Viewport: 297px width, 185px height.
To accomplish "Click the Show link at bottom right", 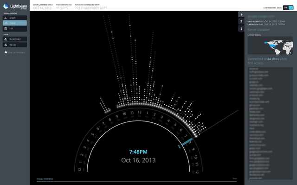I will coord(235,179).
